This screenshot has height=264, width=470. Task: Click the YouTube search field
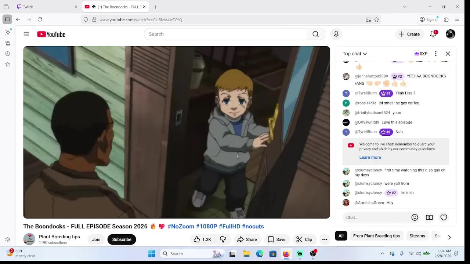tap(225, 34)
